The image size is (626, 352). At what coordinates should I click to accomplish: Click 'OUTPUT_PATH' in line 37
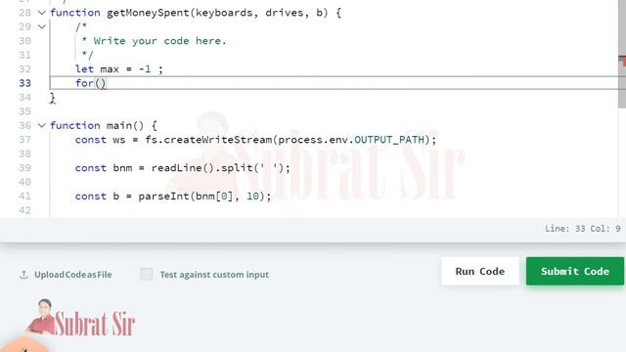[x=389, y=140]
